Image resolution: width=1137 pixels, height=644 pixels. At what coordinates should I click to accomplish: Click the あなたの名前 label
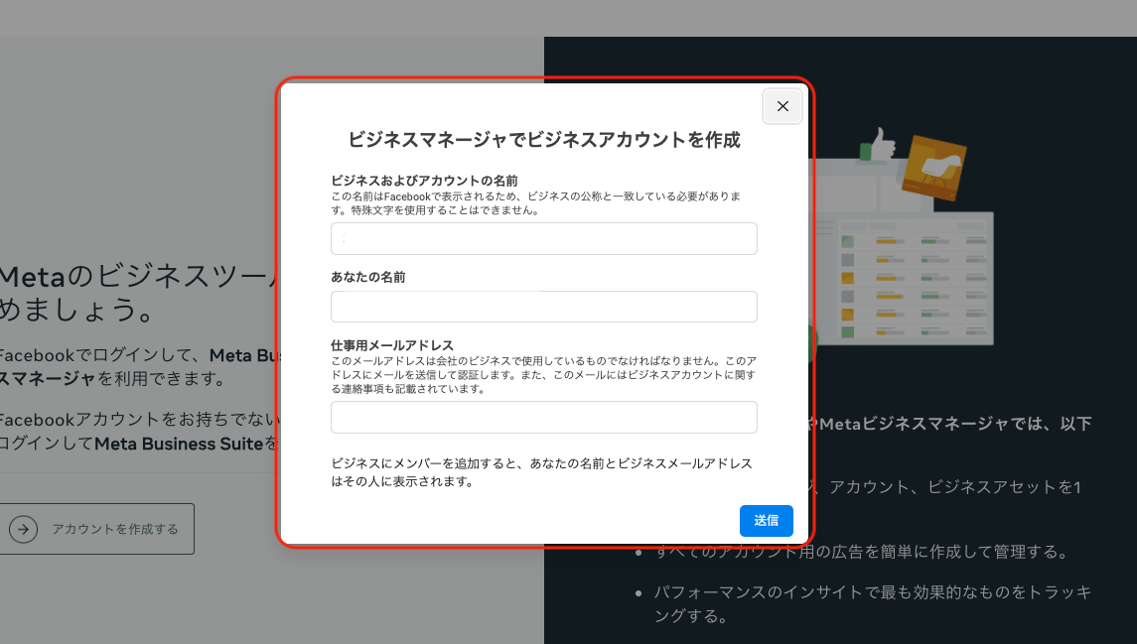point(367,277)
